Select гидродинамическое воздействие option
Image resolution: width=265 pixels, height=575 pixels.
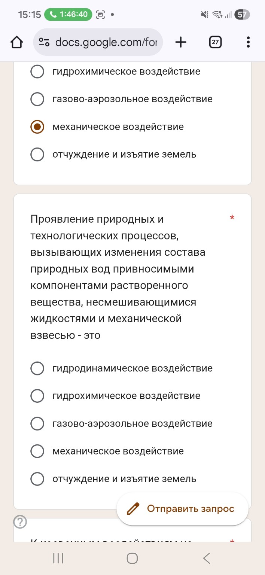[37, 368]
